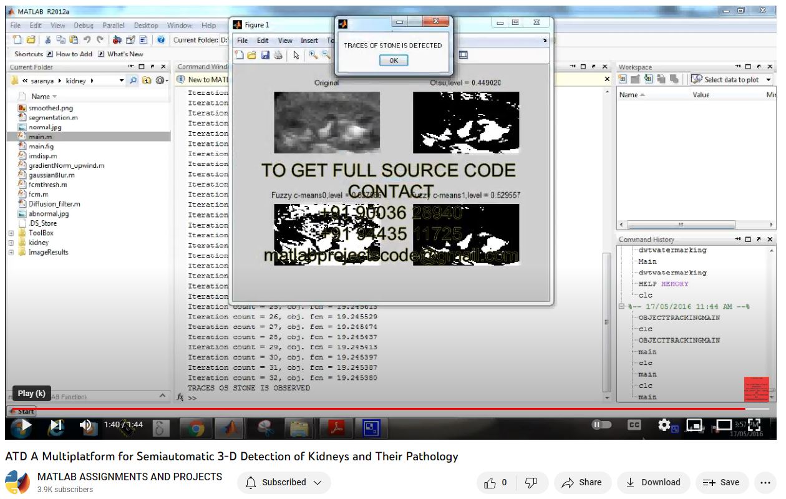Image resolution: width=786 pixels, height=499 pixels.
Task: Click the How to Add shortcut
Action: tap(69, 54)
